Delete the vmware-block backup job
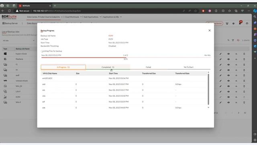The image size is (257, 145). coord(244,81)
